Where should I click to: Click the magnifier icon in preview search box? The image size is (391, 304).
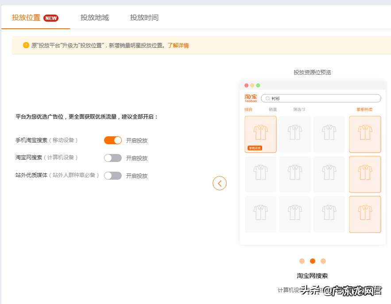point(267,98)
